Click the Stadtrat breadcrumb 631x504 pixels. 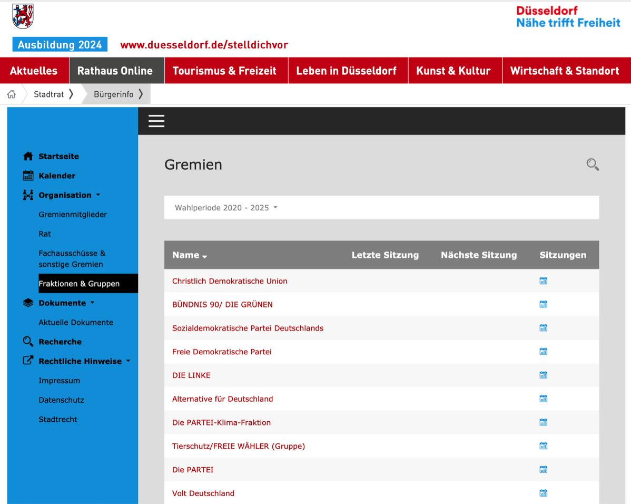[x=48, y=94]
